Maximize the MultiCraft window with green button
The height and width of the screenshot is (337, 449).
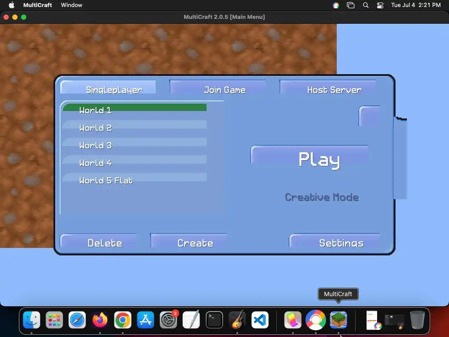(x=24, y=17)
